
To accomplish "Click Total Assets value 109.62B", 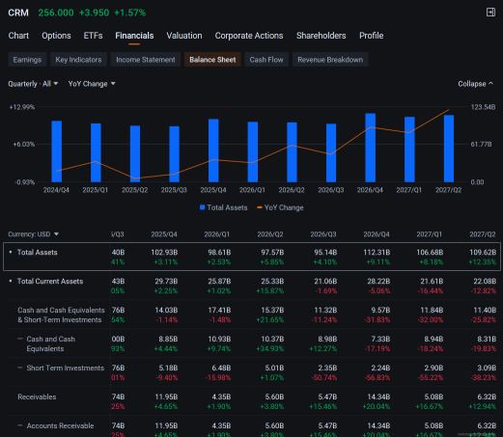I will (483, 253).
